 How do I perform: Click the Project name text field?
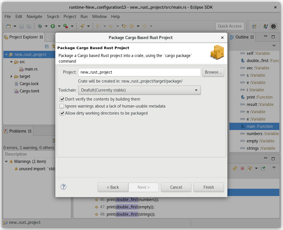pos(139,72)
